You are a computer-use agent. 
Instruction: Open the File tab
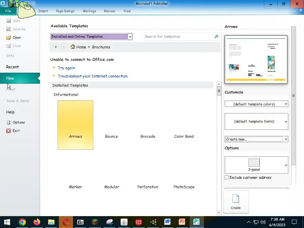tap(8, 11)
